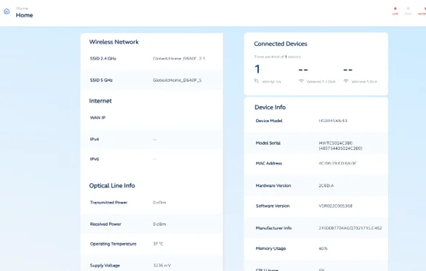426x271 pixels.
Task: Click the Supply Voltage label
Action: (105, 265)
